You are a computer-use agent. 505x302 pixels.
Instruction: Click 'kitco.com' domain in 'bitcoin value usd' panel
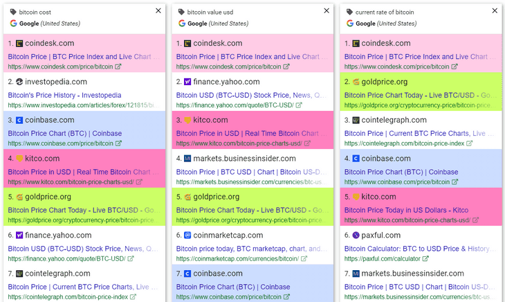210,121
